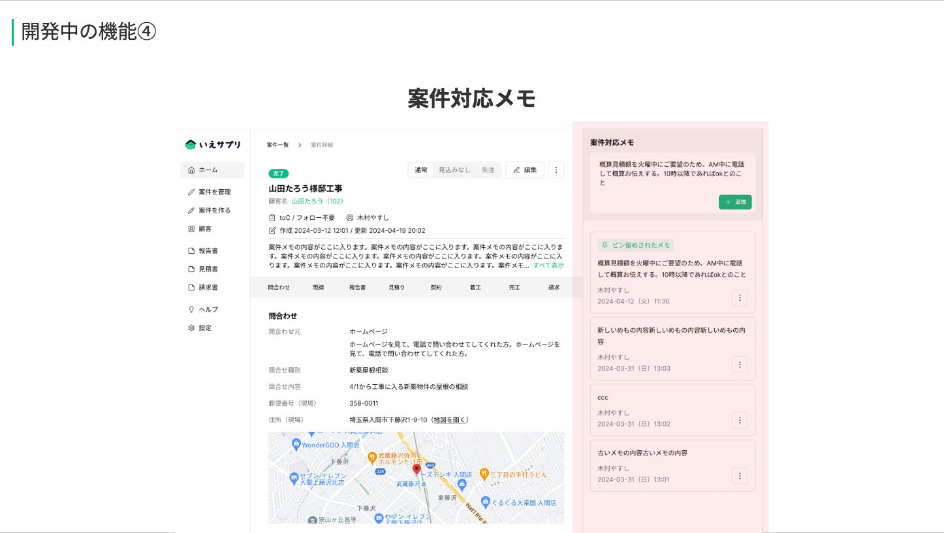Open options menu for the ccc memo
Viewport: 944px width, 533px height.
coord(740,420)
